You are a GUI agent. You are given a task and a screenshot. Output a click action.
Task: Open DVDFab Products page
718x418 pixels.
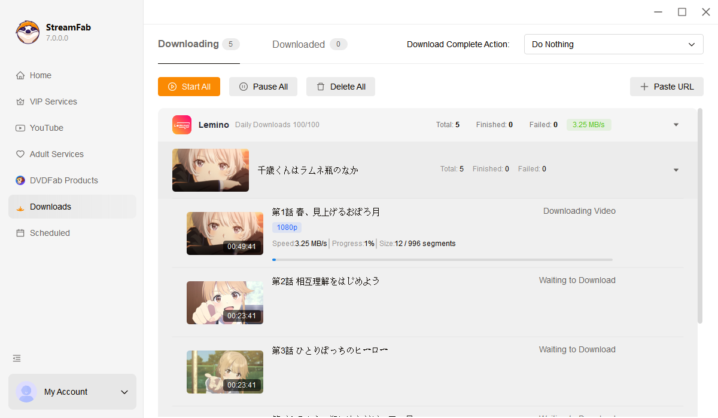pyautogui.click(x=63, y=180)
